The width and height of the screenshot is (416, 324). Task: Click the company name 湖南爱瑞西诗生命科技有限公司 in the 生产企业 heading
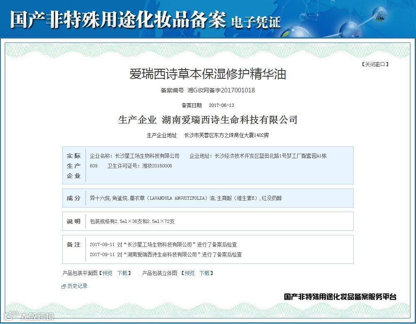230,120
